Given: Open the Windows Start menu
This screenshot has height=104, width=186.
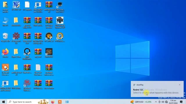Looking at the screenshot, I should coord(3,102).
